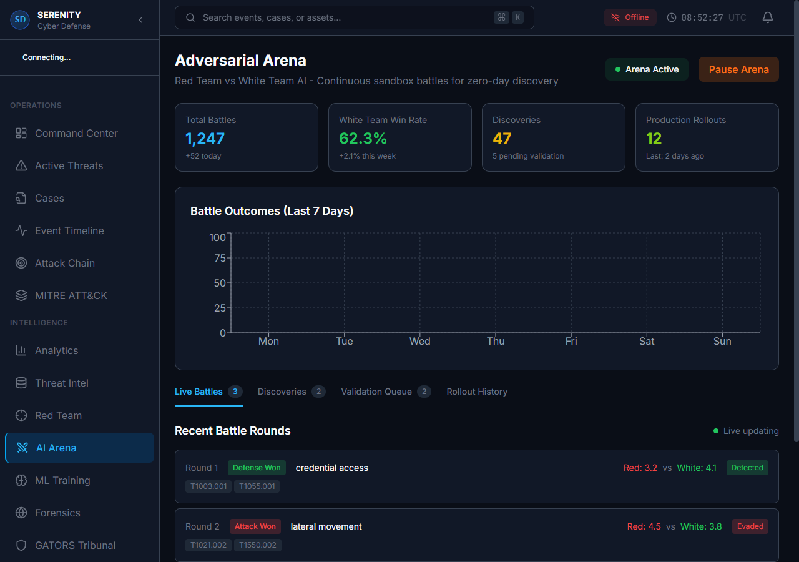This screenshot has height=562, width=799.
Task: Switch to the Discoveries tab
Action: click(282, 392)
